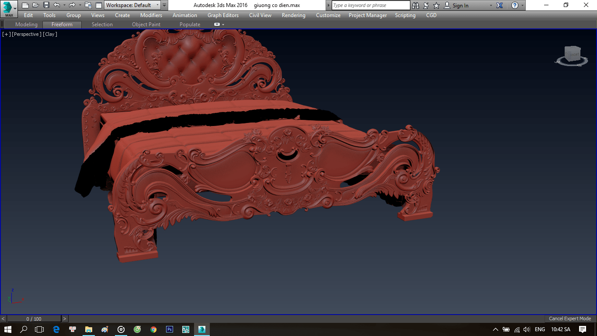Click the 0 / 100 time slider
Screen dimensions: 597x336
[34, 319]
